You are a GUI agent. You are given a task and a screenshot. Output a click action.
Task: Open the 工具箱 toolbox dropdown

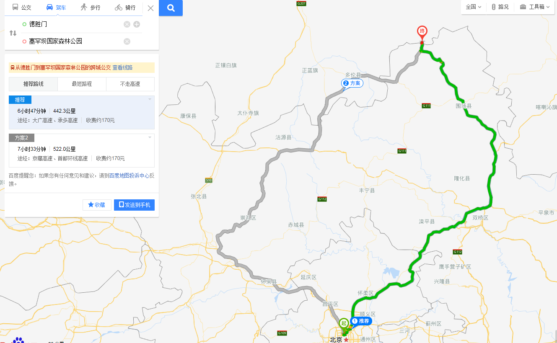535,7
